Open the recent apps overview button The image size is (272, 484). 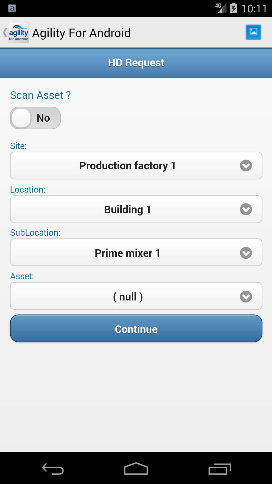tap(220, 469)
